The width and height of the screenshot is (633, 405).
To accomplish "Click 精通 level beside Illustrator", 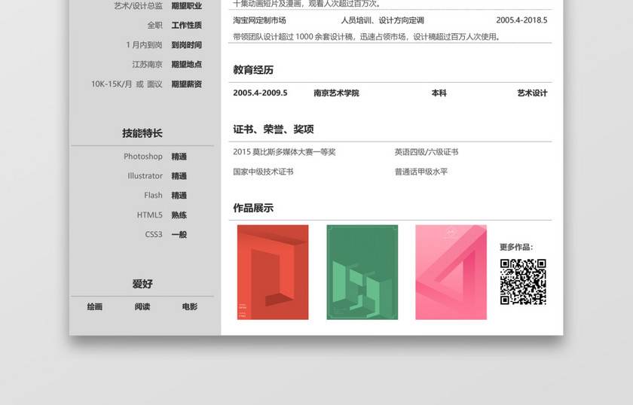I will click(179, 176).
